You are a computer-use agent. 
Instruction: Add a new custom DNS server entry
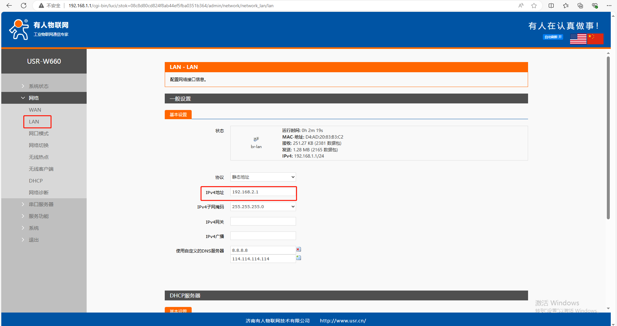[299, 258]
